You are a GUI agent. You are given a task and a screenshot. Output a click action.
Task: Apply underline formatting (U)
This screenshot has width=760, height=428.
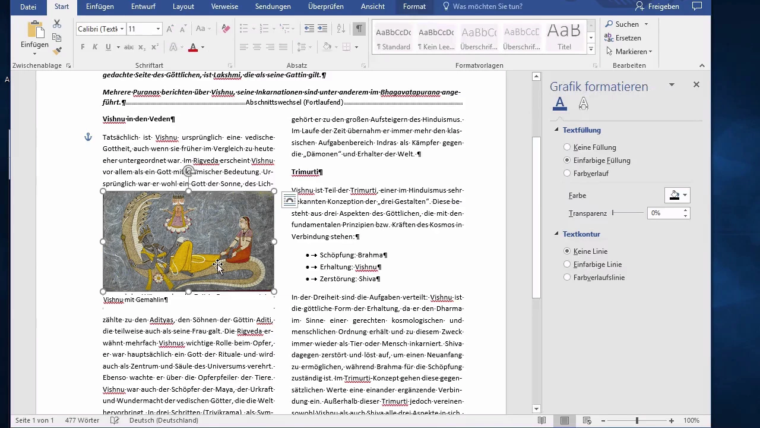click(x=108, y=48)
